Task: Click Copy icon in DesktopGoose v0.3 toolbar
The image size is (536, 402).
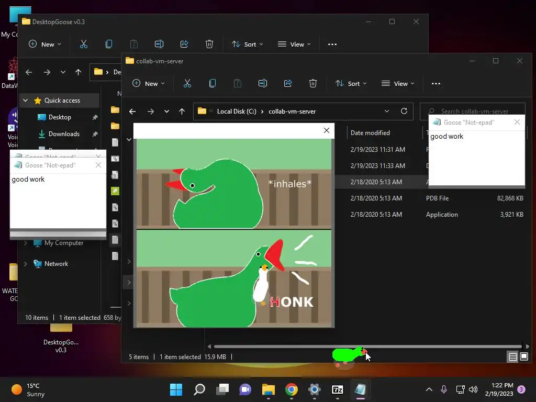Action: (x=109, y=44)
